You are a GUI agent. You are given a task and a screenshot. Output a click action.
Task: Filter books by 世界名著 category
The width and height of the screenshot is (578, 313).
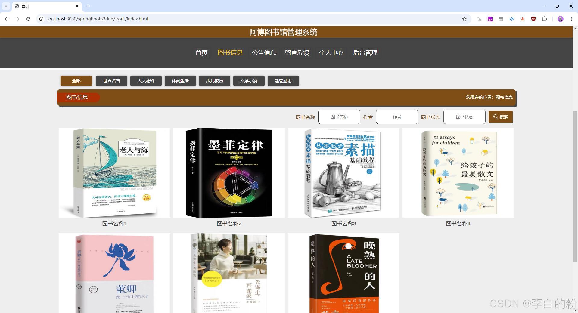112,81
